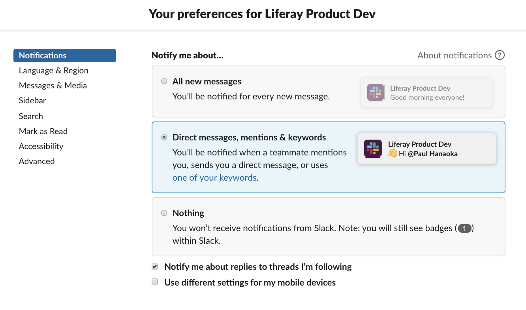
Task: Switch to Sidebar preferences
Action: [32, 101]
